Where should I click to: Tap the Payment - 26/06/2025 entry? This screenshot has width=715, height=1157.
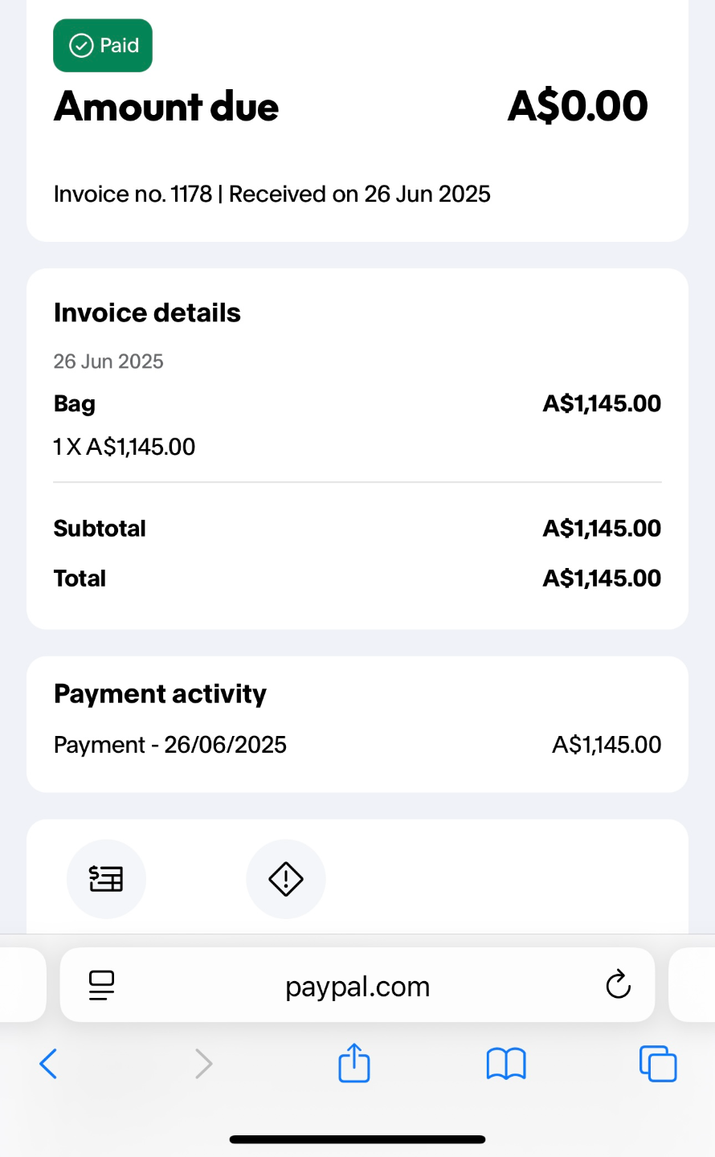tap(170, 745)
